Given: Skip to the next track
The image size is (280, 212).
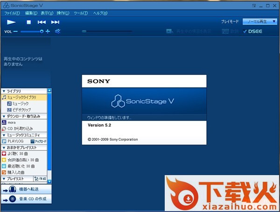Looking at the screenshot, I should (x=55, y=22).
